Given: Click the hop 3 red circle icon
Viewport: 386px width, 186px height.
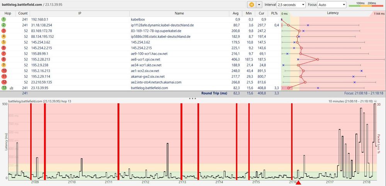Looking at the screenshot, I should [x=4, y=31].
